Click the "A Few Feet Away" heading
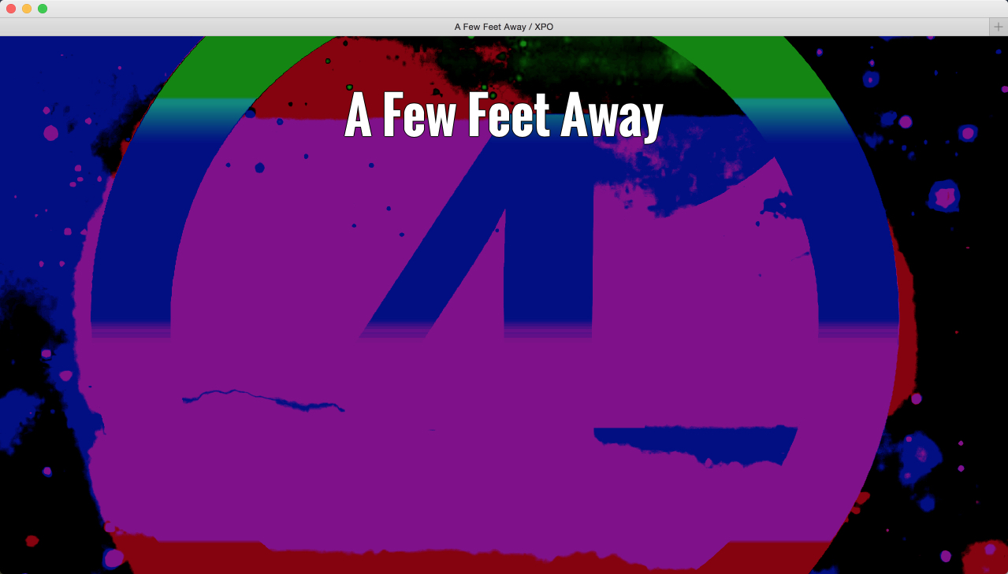 (504, 116)
